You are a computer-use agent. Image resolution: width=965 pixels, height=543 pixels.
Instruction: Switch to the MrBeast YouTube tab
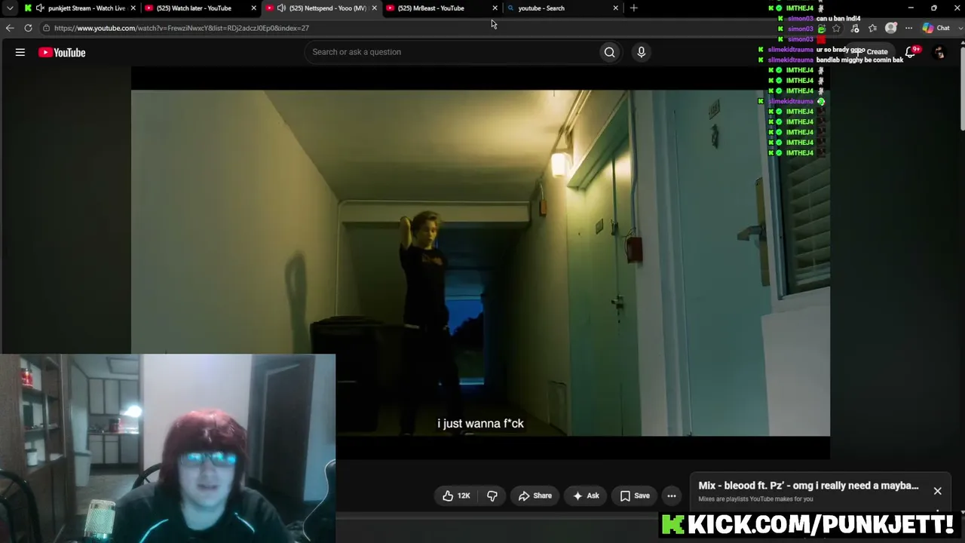(x=441, y=8)
